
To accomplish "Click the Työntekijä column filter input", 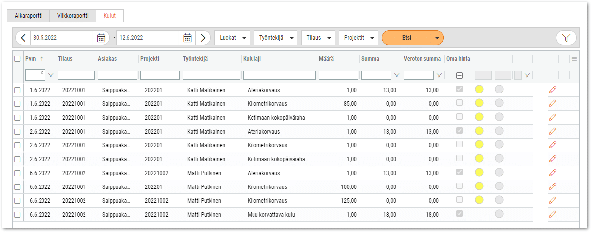I will point(211,75).
